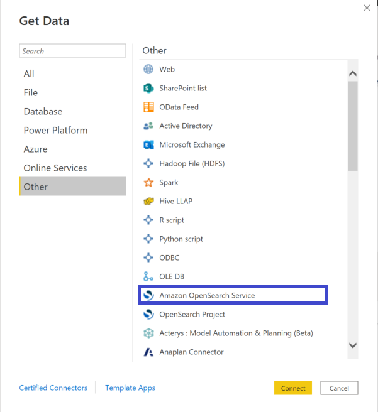Click the Web globe icon
This screenshot has width=378, height=412.
148,69
